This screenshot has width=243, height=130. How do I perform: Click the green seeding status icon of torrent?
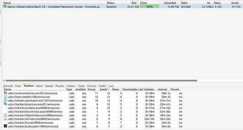coord(5,6)
